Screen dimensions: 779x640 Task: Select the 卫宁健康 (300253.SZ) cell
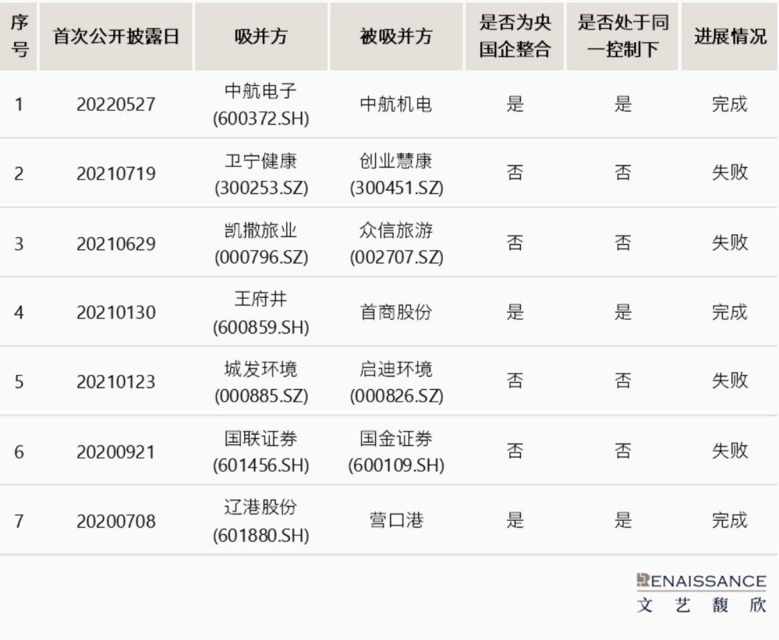pos(261,174)
